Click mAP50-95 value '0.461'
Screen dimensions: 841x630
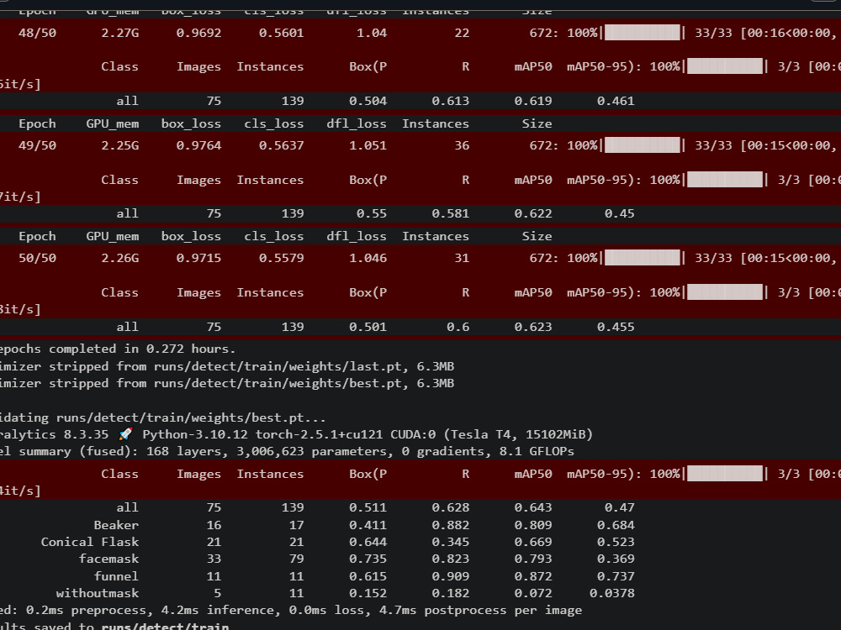pos(616,101)
